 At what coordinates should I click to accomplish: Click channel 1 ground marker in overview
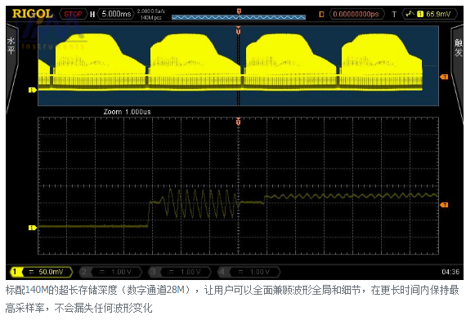click(33, 90)
